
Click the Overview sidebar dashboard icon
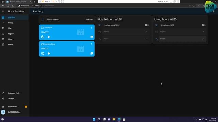coord(3,17)
